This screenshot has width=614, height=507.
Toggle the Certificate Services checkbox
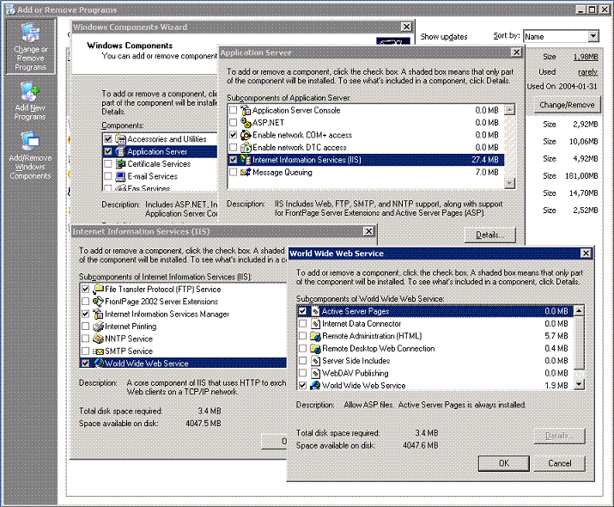pos(108,164)
